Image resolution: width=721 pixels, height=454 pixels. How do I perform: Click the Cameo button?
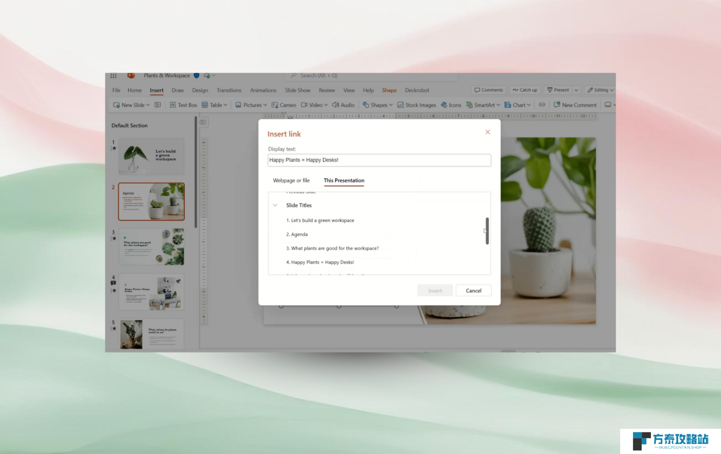284,105
